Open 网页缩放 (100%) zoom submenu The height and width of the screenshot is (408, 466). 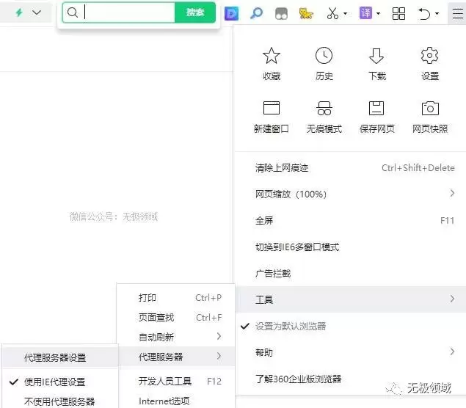(351, 194)
